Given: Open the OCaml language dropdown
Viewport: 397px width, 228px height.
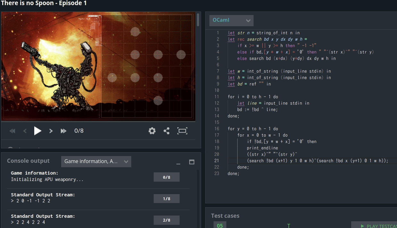Looking at the screenshot, I should pyautogui.click(x=231, y=20).
